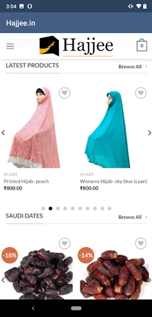Tap the Hajjee logo
The width and height of the screenshot is (152, 317).
(76, 46)
